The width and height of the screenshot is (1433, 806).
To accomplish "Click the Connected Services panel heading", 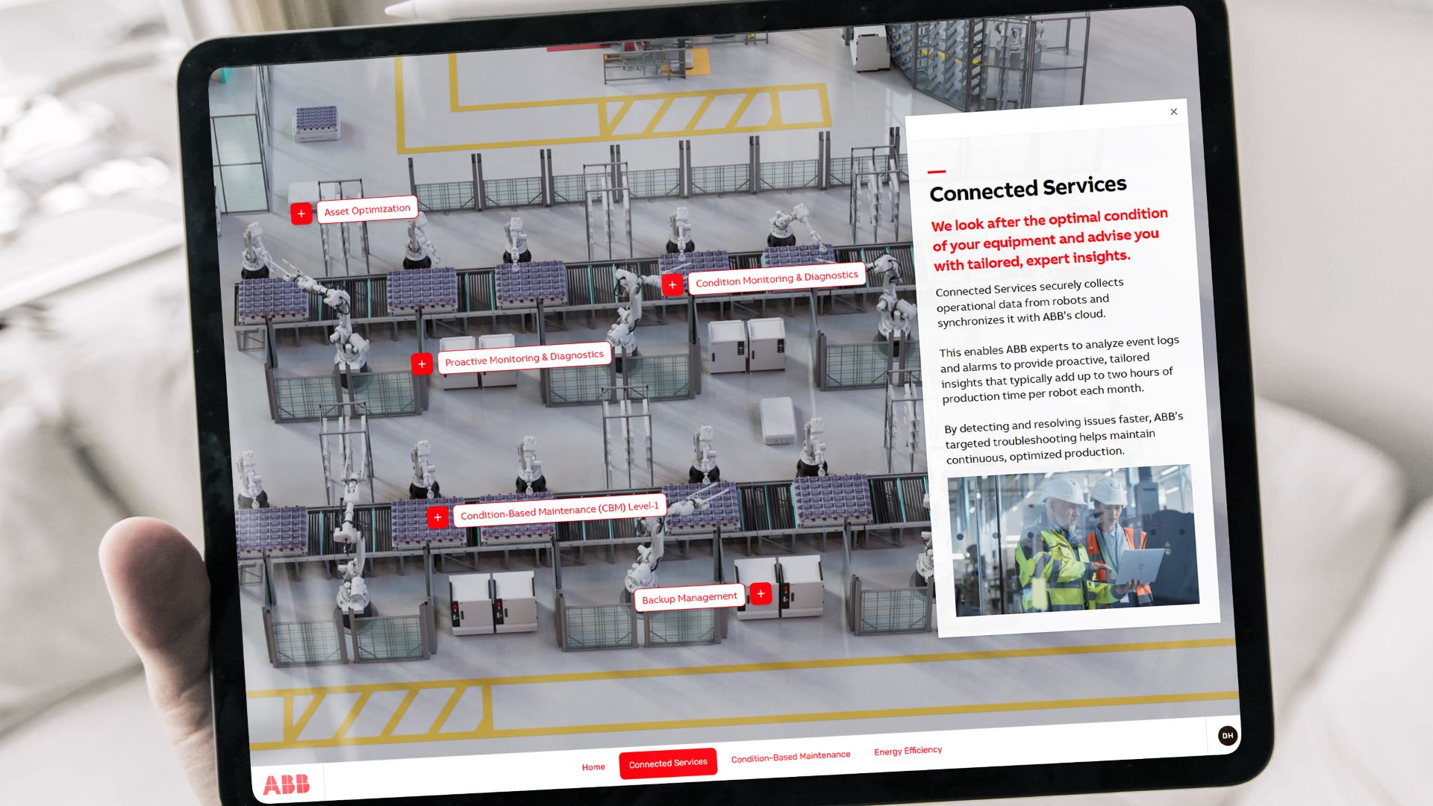I will (x=1028, y=188).
